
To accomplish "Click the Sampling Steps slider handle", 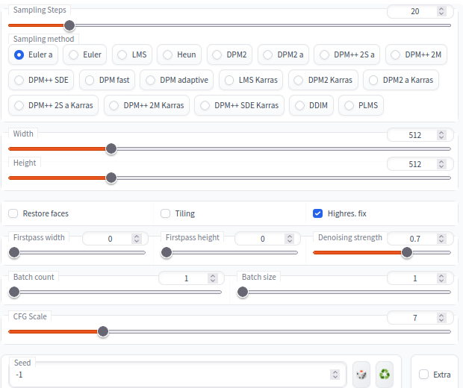I will pos(69,25).
